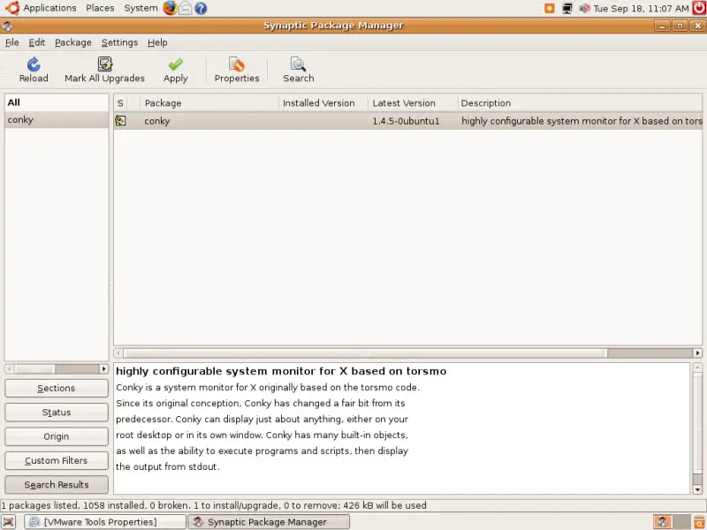Open the Package menu
The height and width of the screenshot is (530, 707).
pos(73,42)
